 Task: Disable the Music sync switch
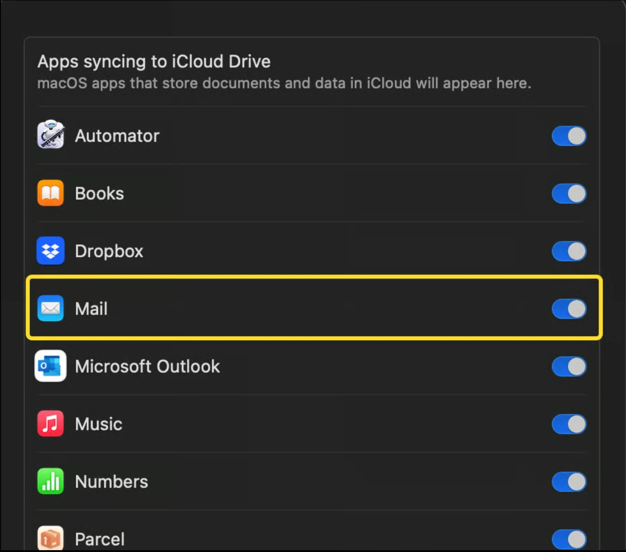[569, 424]
